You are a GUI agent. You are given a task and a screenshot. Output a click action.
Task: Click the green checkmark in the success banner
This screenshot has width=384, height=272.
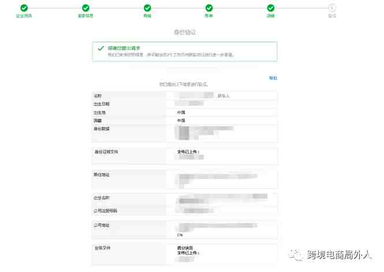(101, 48)
